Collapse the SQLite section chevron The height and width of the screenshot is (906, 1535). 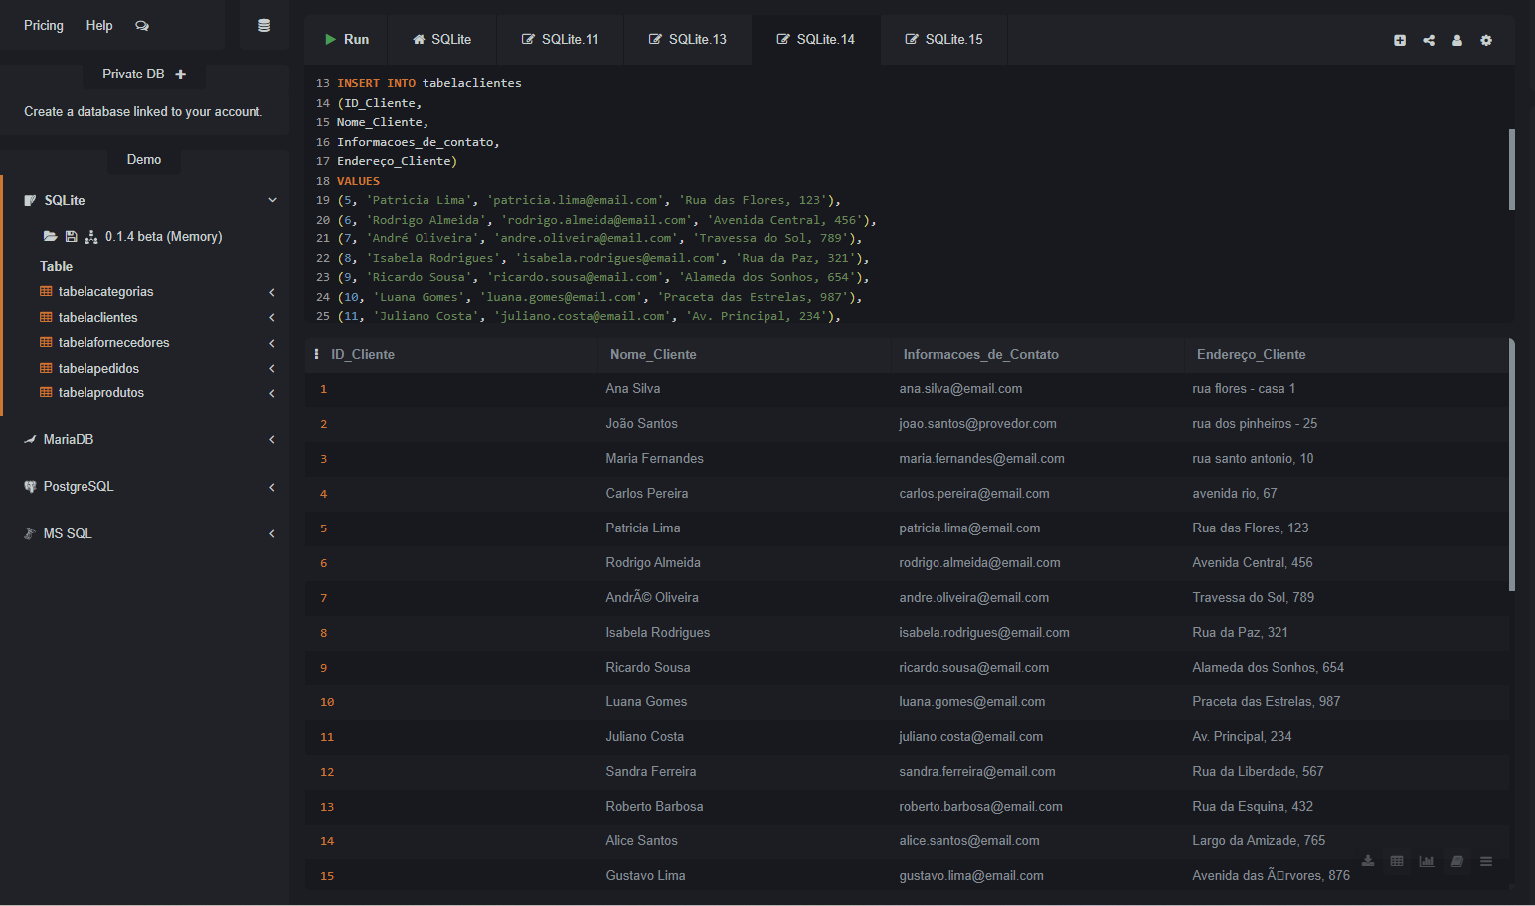coord(272,200)
